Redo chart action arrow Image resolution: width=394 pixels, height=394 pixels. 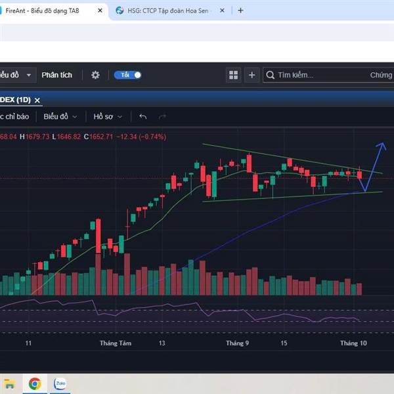(162, 117)
